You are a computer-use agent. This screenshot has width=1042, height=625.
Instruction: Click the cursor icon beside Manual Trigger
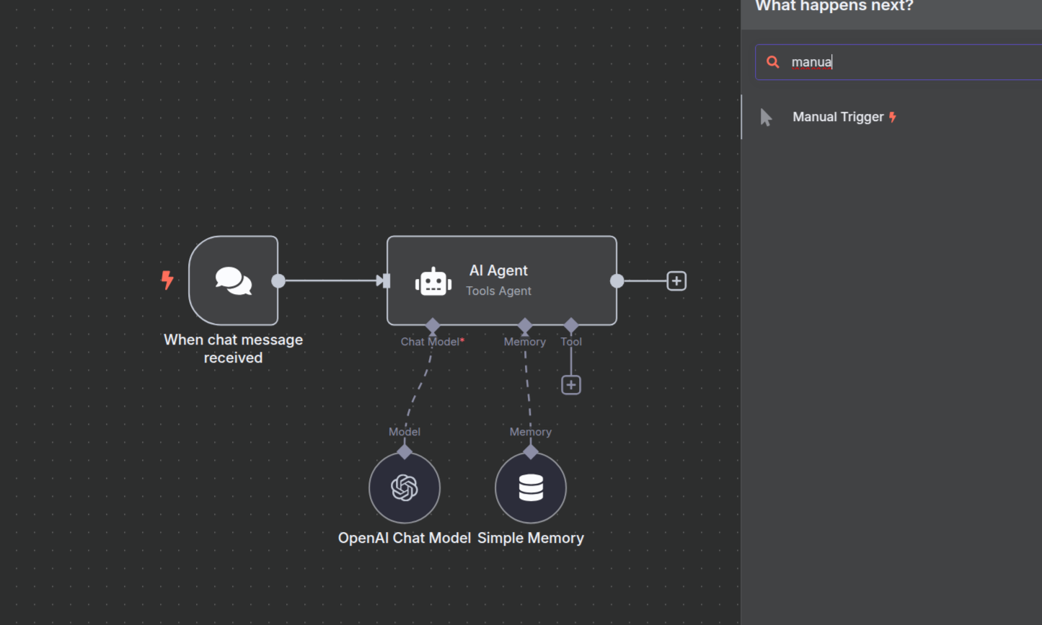click(766, 118)
